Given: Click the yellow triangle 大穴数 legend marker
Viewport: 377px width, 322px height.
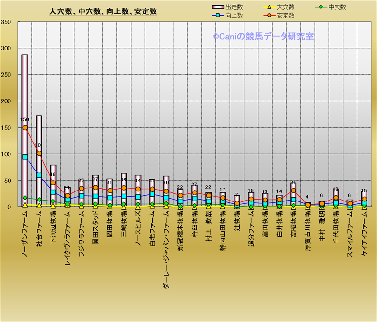Looking at the screenshot, I should (269, 7).
